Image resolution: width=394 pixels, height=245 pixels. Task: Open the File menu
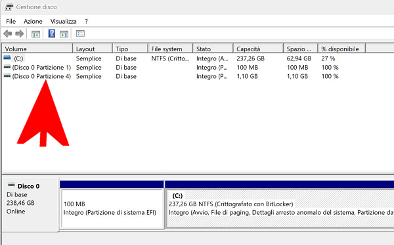click(11, 22)
